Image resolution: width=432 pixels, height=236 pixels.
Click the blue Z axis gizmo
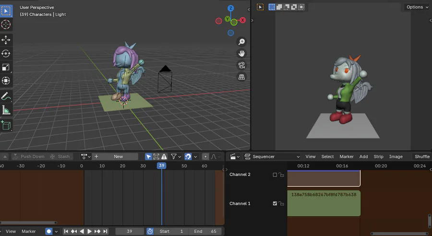tap(230, 8)
